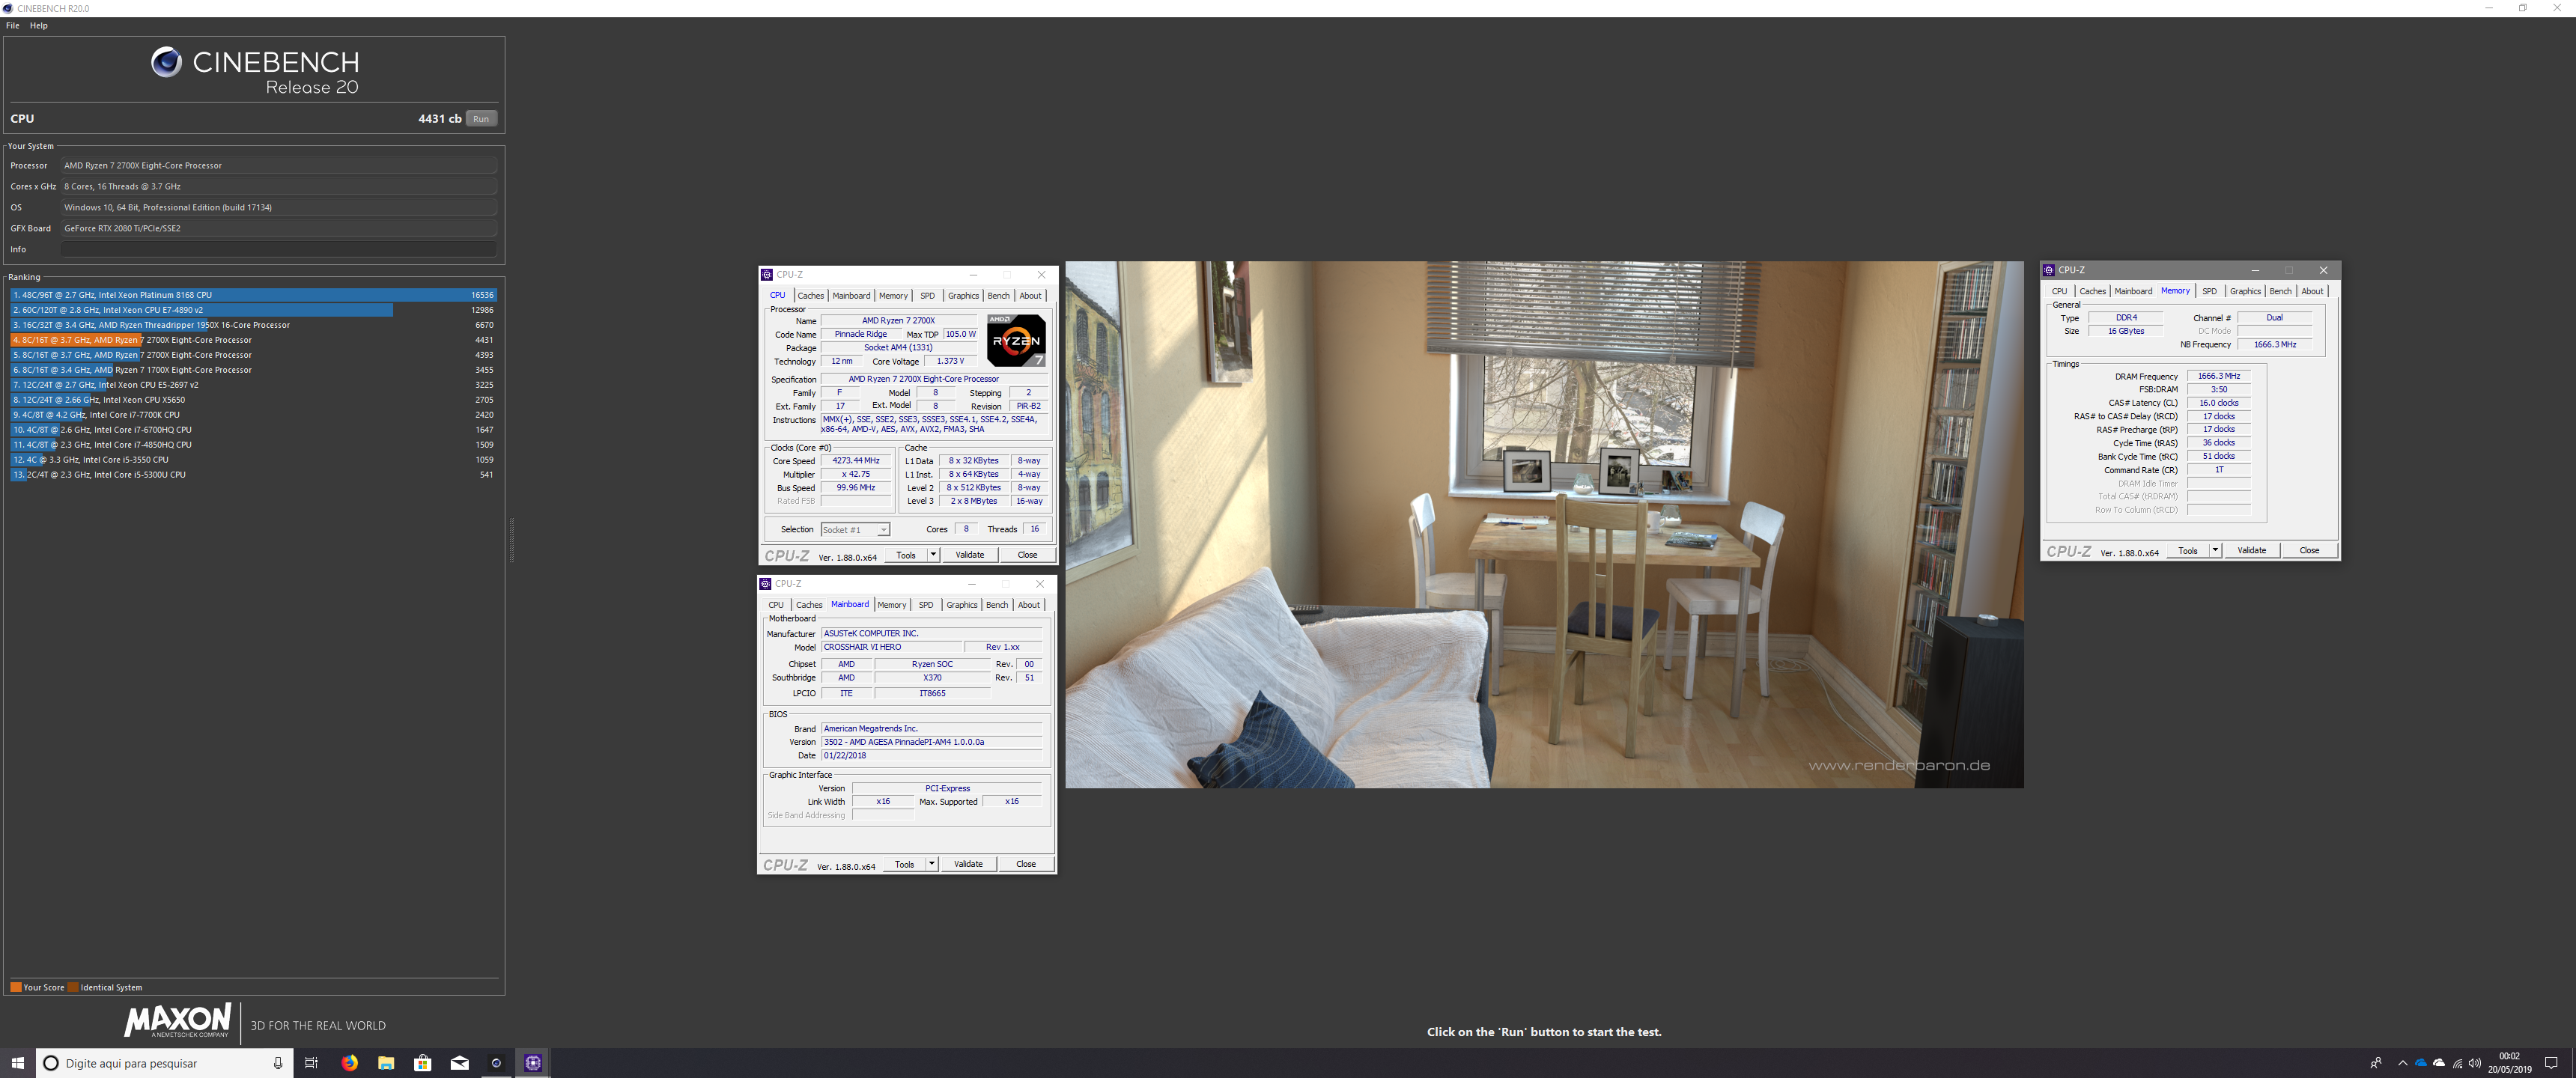Click Validate in Memory CPU-Z window
The height and width of the screenshot is (1078, 2576).
(x=2252, y=551)
